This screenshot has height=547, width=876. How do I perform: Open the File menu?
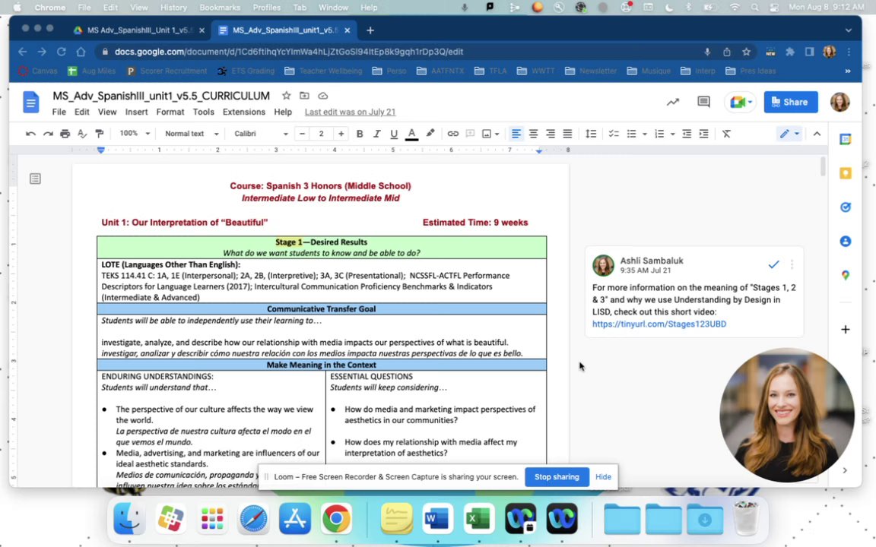[59, 112]
